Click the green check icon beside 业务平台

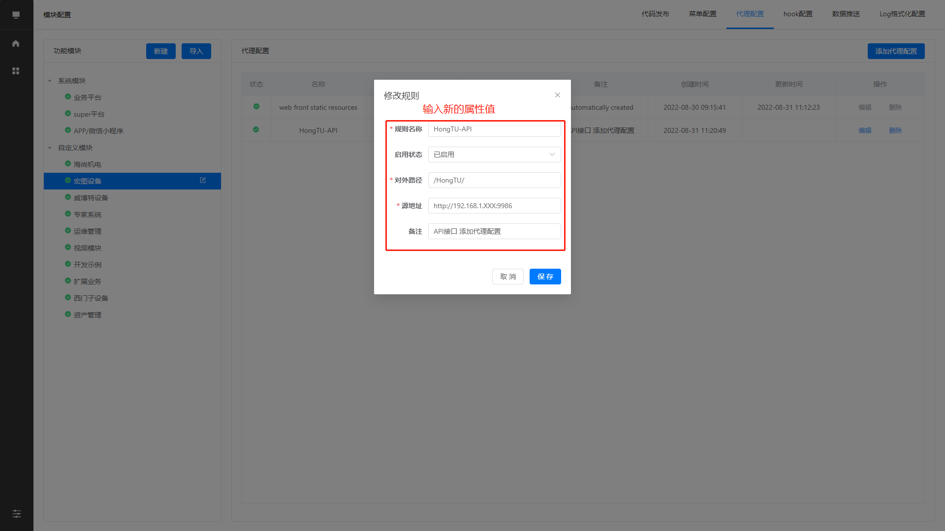(x=68, y=96)
